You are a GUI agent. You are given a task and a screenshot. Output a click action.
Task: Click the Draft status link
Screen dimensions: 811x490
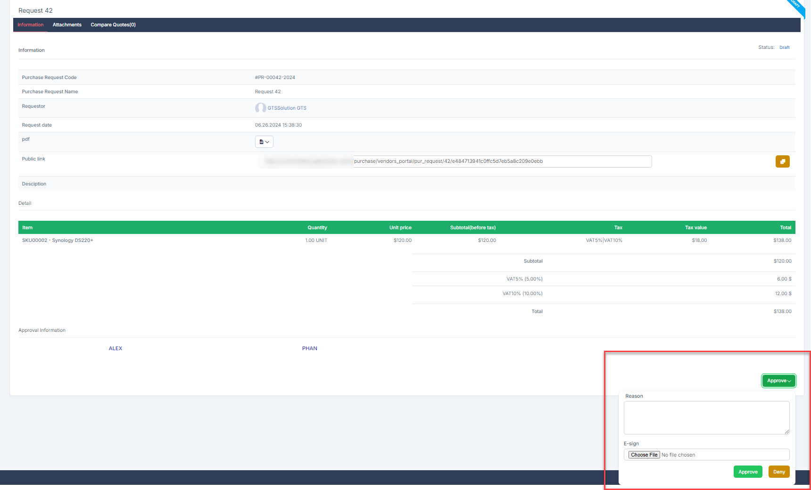click(784, 48)
